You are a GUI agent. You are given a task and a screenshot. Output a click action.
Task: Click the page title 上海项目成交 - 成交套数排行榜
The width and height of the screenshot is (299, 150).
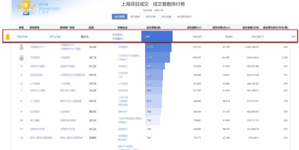pos(153,4)
